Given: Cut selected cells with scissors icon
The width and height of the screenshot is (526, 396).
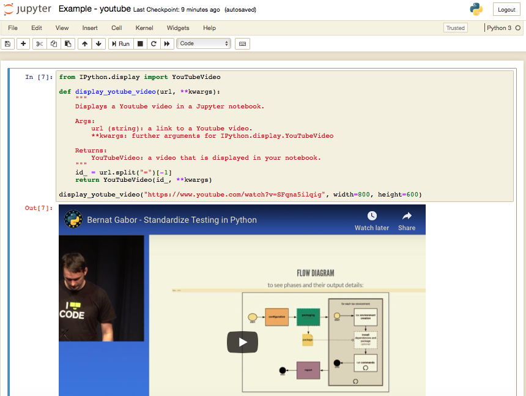Looking at the screenshot, I should click(40, 43).
